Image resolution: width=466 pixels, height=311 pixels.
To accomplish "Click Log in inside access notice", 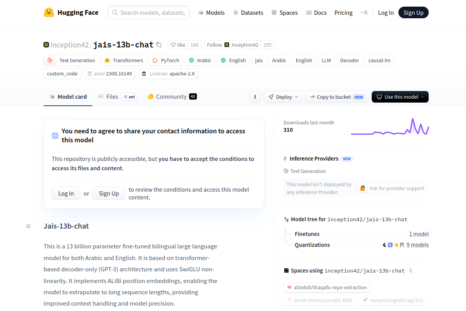I will [x=66, y=193].
